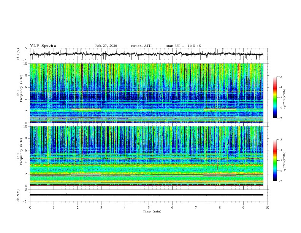Click the 'VLF Spectra' title text
The image size is (301, 233).
[43, 46]
